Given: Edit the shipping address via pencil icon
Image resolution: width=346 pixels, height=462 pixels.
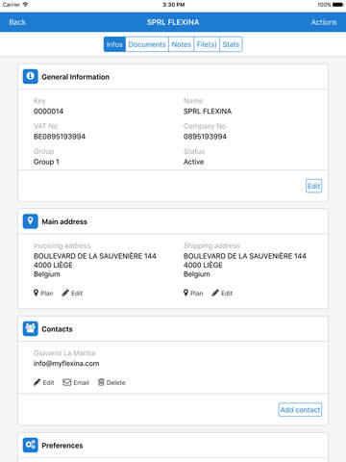Looking at the screenshot, I should [215, 293].
